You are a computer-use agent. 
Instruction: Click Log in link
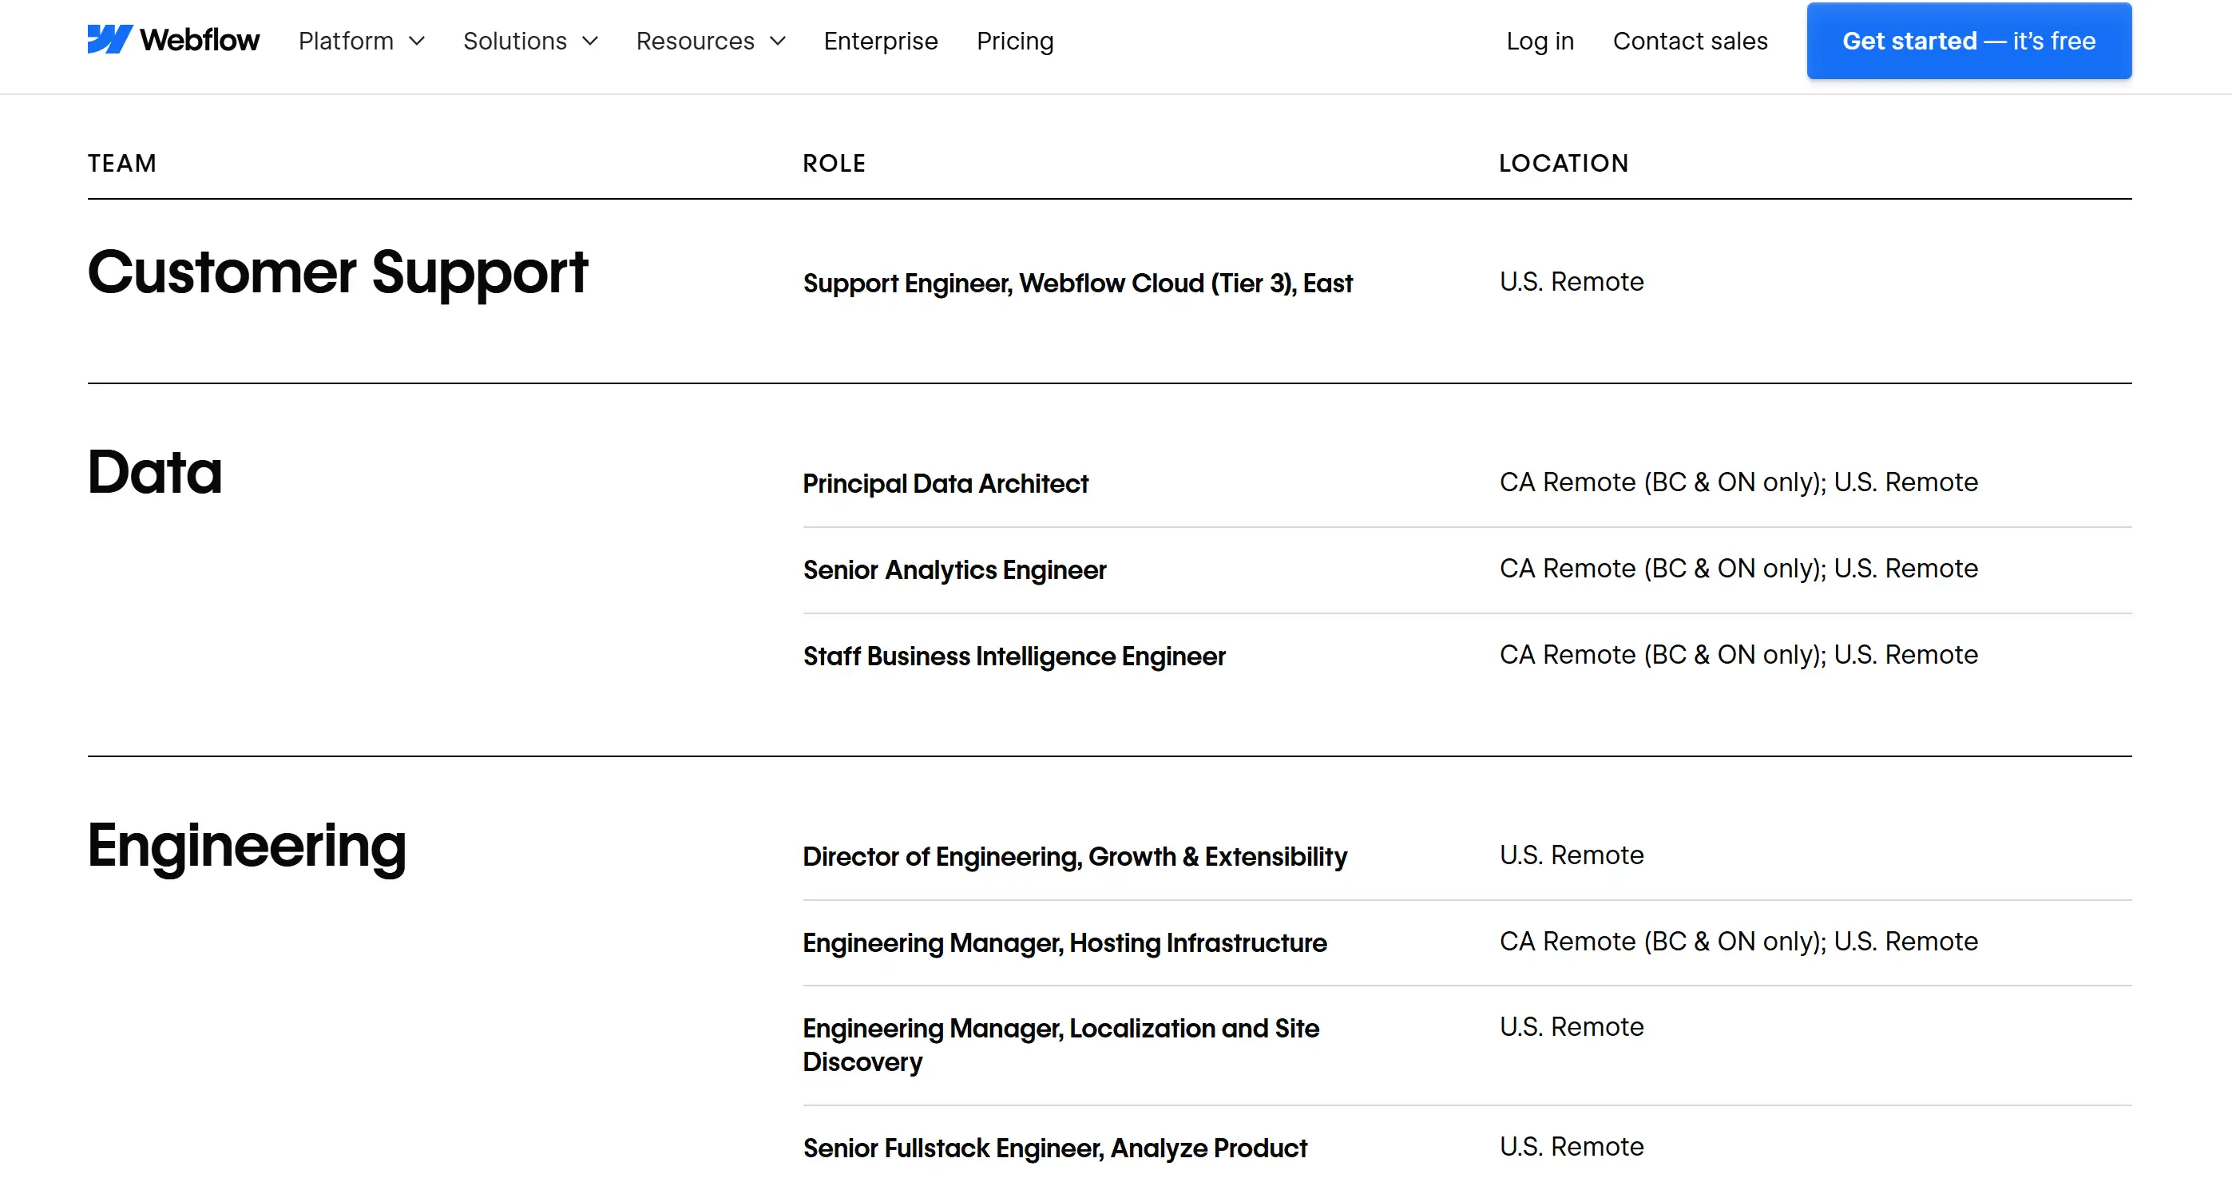pos(1540,41)
